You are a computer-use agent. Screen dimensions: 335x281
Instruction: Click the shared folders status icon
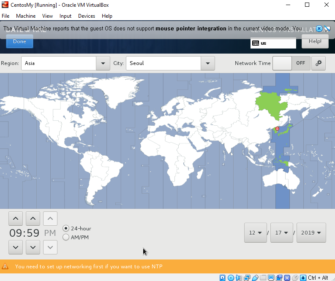[x=263, y=278]
